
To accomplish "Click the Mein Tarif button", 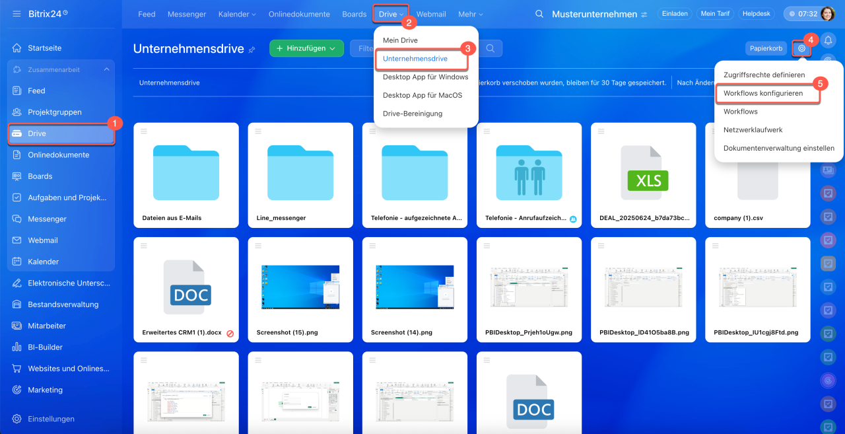I will pyautogui.click(x=716, y=14).
